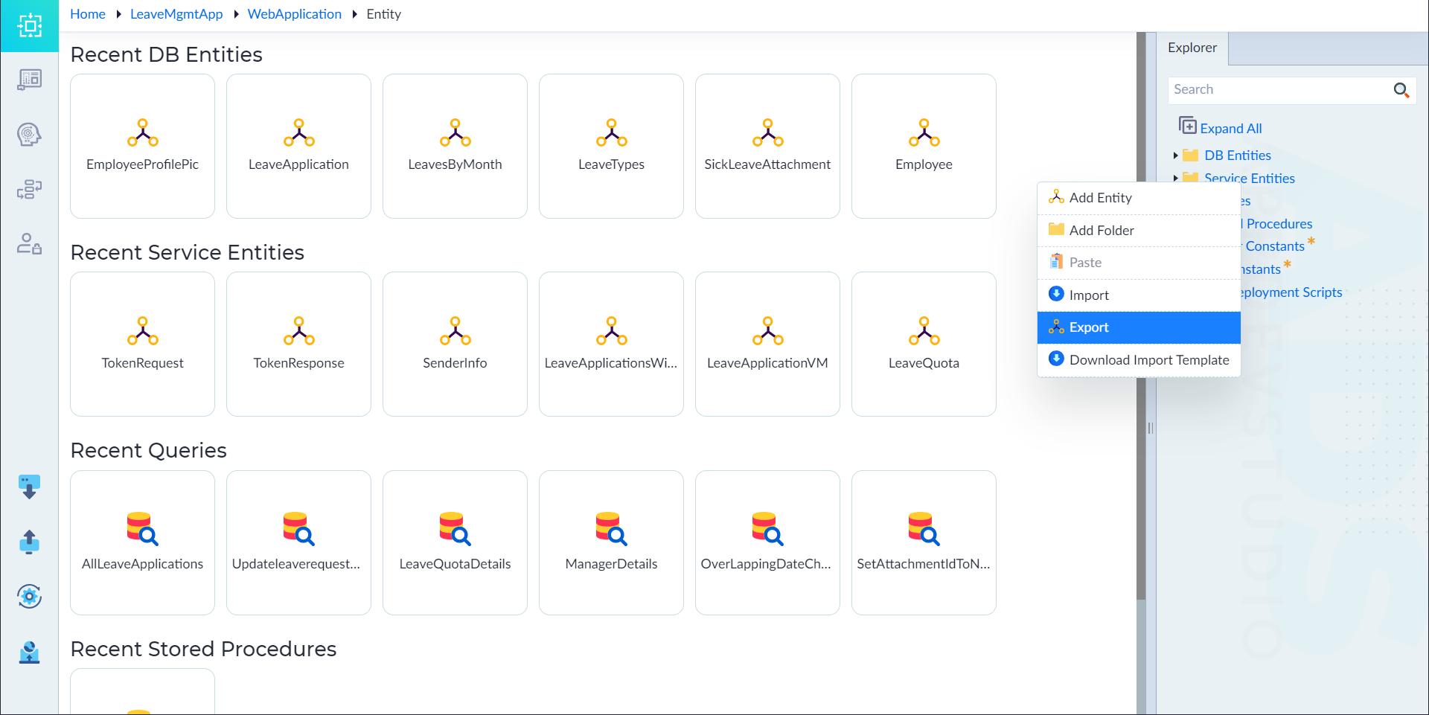The width and height of the screenshot is (1429, 715).
Task: Expand the DB Entities tree arrow
Action: pyautogui.click(x=1175, y=155)
